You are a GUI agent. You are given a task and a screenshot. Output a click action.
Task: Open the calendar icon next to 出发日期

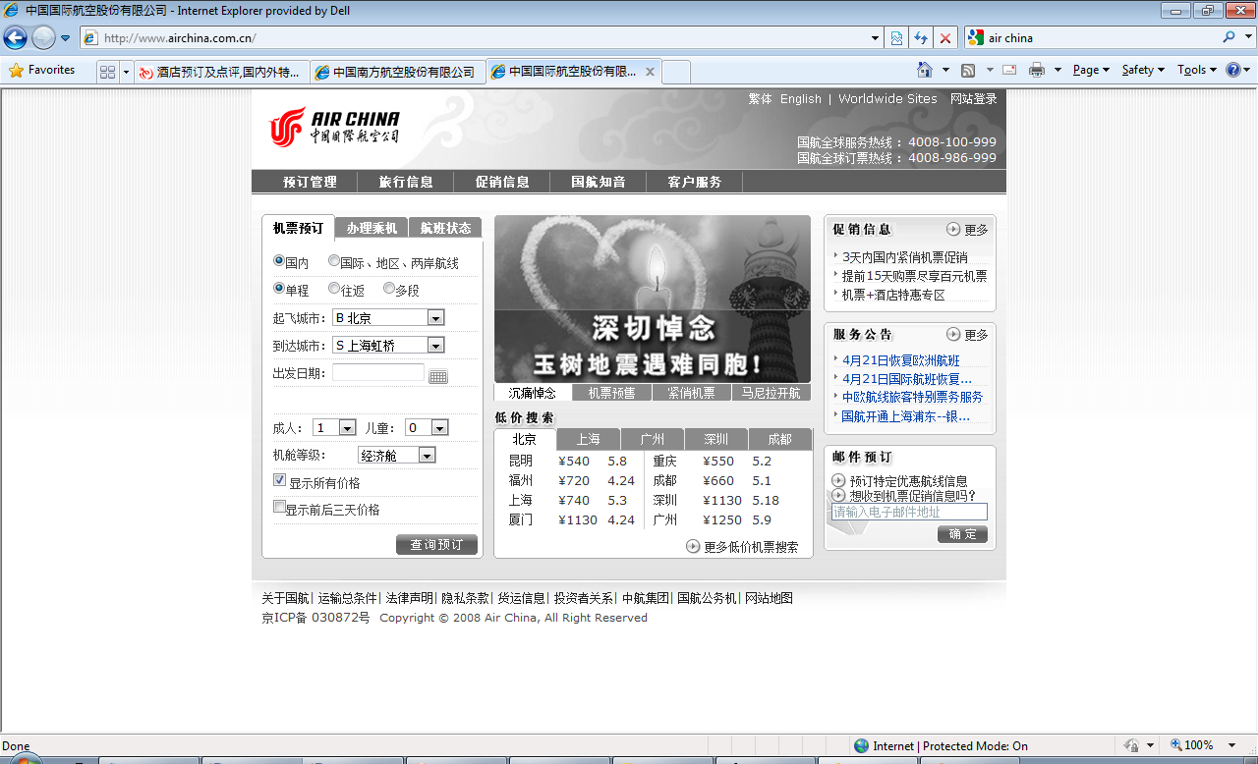click(x=438, y=376)
